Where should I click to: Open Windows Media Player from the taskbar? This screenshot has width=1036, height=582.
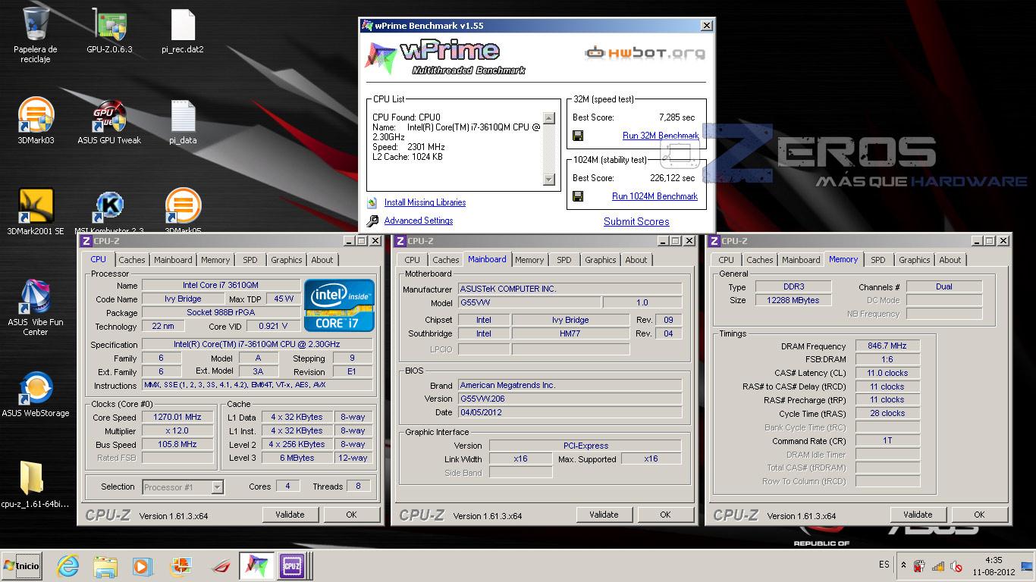point(142,566)
